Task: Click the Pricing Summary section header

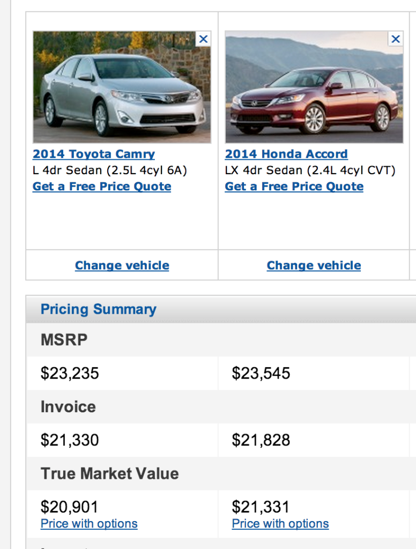Action: [x=99, y=309]
